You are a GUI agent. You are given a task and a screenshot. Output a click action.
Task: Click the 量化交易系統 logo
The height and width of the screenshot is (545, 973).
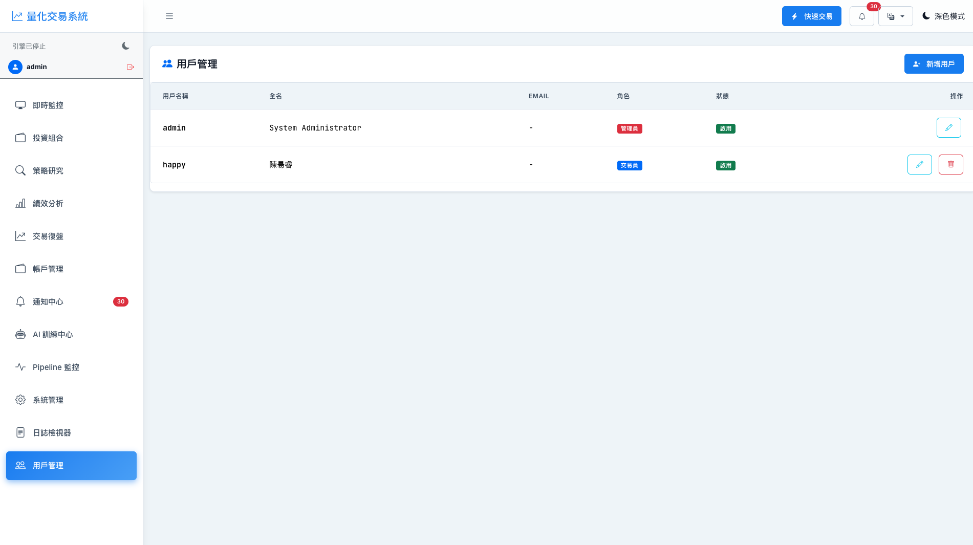click(x=50, y=16)
